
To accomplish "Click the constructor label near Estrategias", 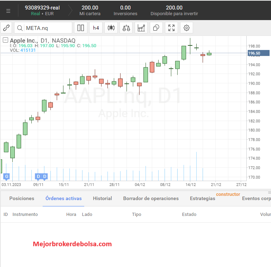I will point(228,194).
